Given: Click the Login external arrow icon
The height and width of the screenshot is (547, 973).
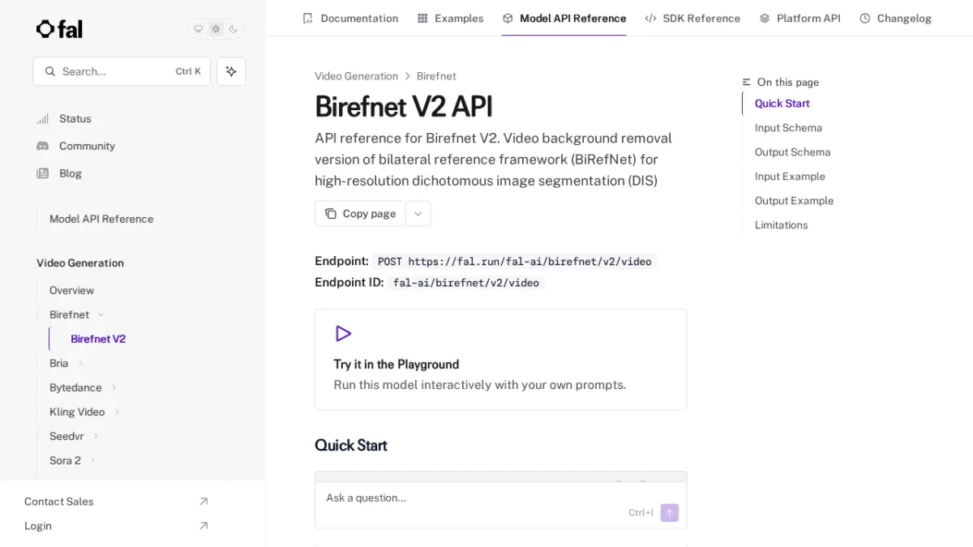Looking at the screenshot, I should coord(204,526).
